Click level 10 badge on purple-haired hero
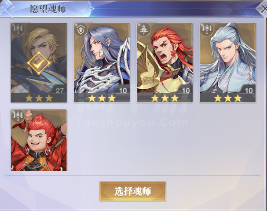Image resolution: width=267 pixels, height=211 pixels. pyautogui.click(x=122, y=91)
